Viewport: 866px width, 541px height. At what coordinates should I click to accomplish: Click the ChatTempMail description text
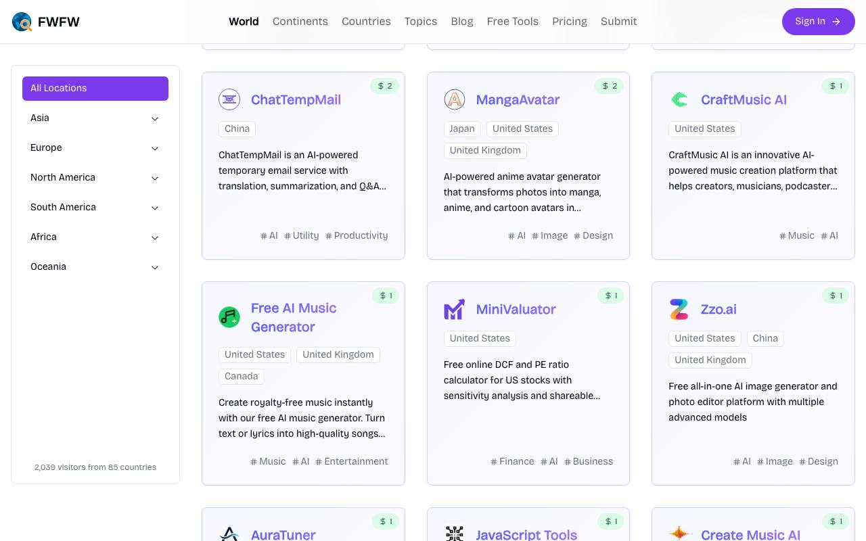tap(302, 170)
